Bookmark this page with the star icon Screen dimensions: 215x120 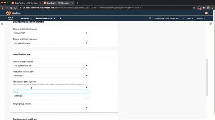[x=194, y=8]
